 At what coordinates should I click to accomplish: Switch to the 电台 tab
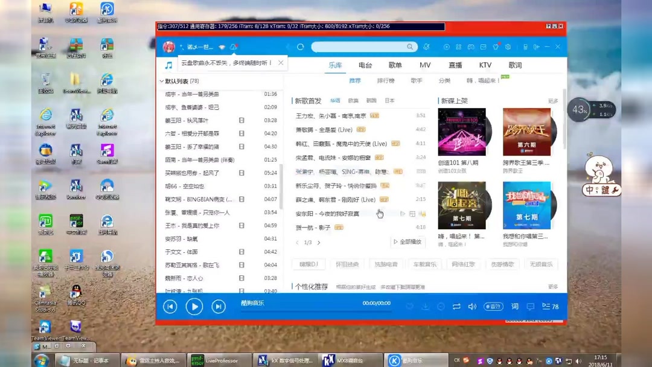365,65
